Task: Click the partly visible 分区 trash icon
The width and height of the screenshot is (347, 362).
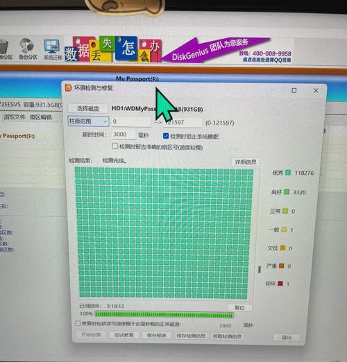Action: [5, 49]
